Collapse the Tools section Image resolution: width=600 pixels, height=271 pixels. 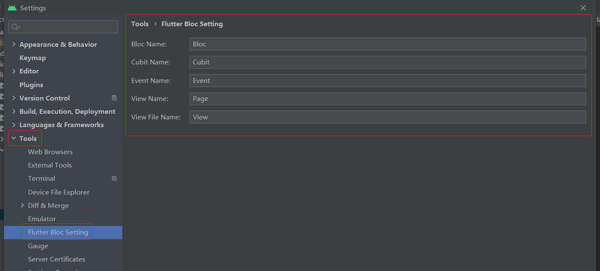[x=14, y=138]
